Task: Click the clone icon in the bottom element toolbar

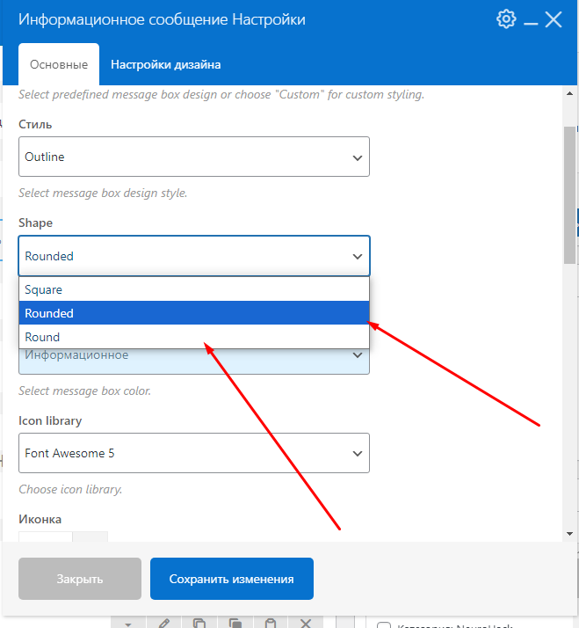Action: pyautogui.click(x=235, y=623)
